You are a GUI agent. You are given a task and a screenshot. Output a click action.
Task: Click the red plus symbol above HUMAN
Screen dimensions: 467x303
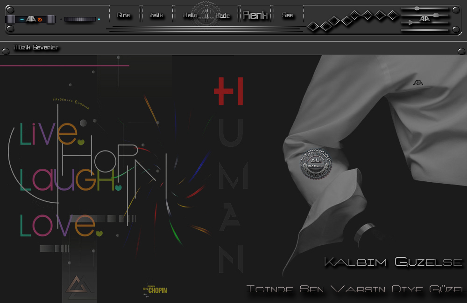[x=228, y=91]
